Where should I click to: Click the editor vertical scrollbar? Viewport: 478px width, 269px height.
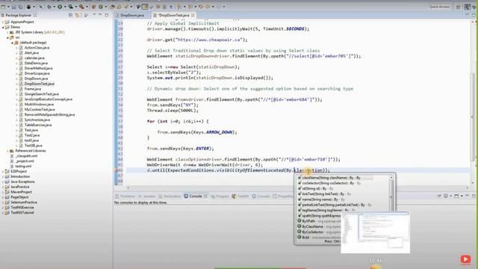(x=473, y=116)
